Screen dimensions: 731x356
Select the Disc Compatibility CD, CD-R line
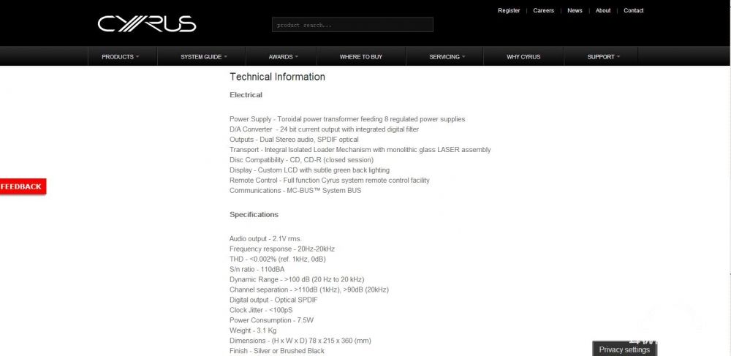point(302,160)
